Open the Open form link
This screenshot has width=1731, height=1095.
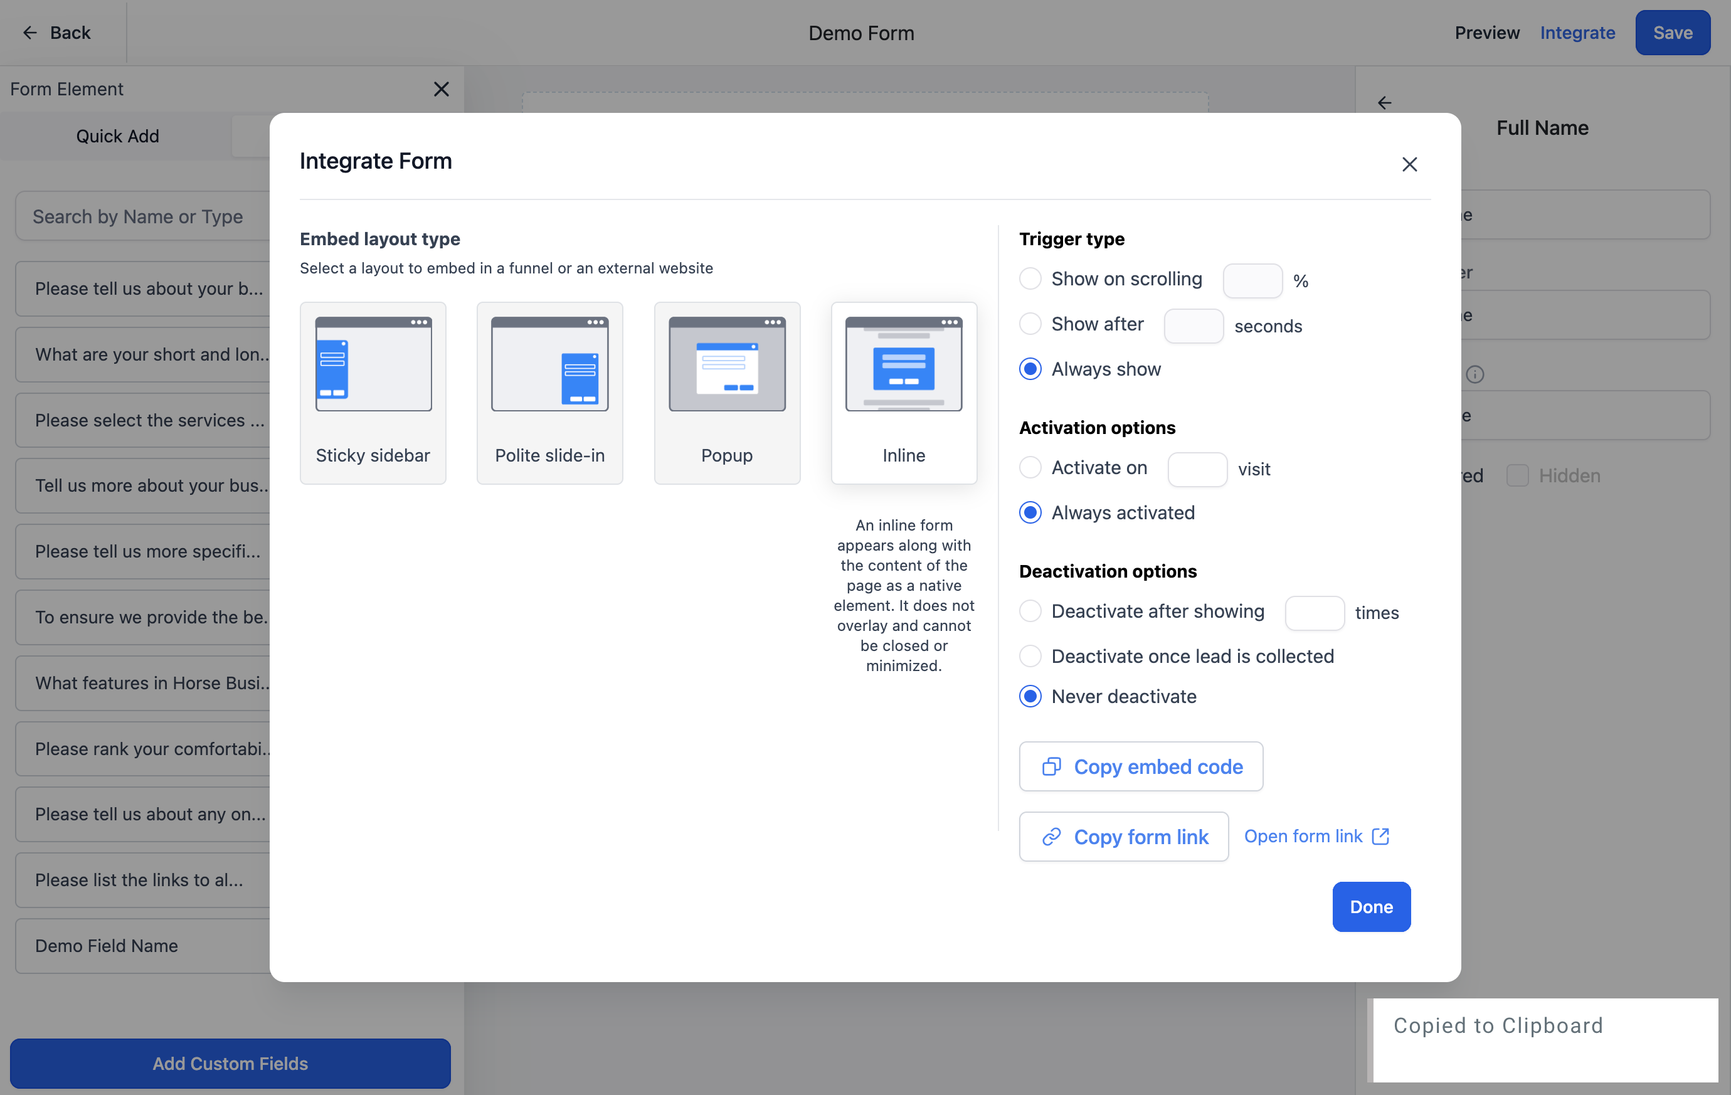(x=1316, y=836)
